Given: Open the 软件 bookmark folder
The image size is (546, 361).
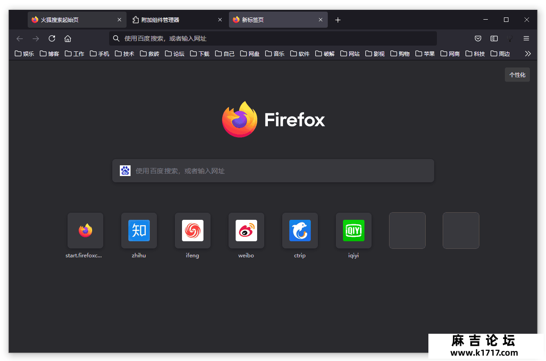Looking at the screenshot, I should [x=300, y=54].
